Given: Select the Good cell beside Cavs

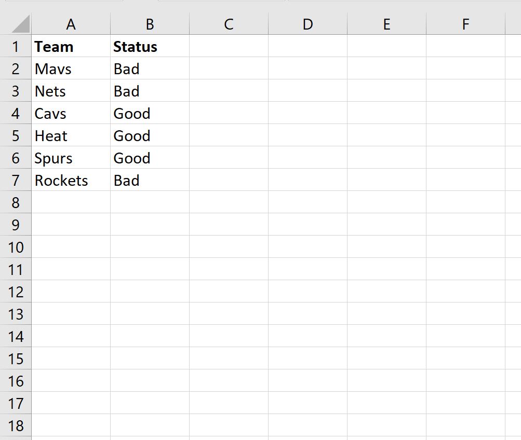Looking at the screenshot, I should pos(150,113).
